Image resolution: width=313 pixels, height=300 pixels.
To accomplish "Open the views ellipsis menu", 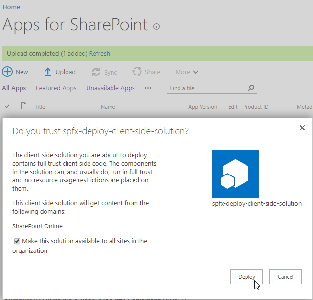I will (148, 88).
